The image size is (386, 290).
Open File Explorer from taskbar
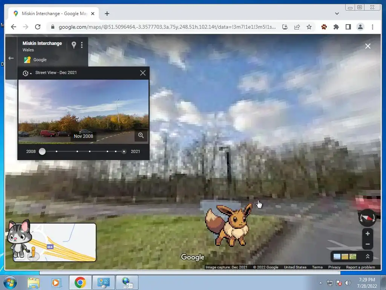(34, 282)
